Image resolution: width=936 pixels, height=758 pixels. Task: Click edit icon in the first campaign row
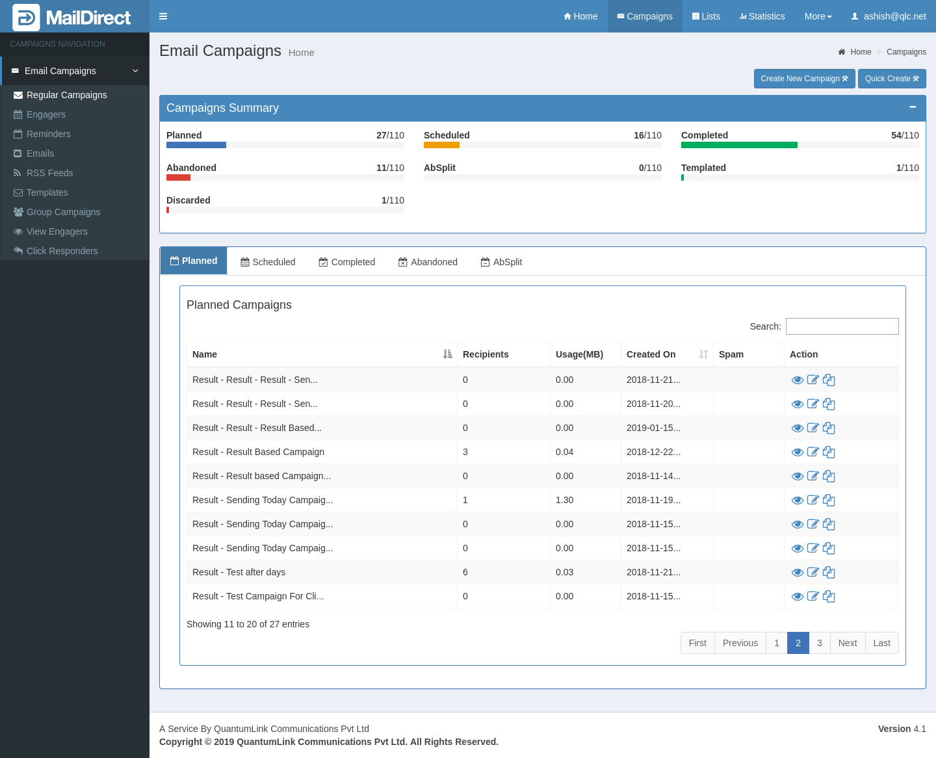point(812,380)
